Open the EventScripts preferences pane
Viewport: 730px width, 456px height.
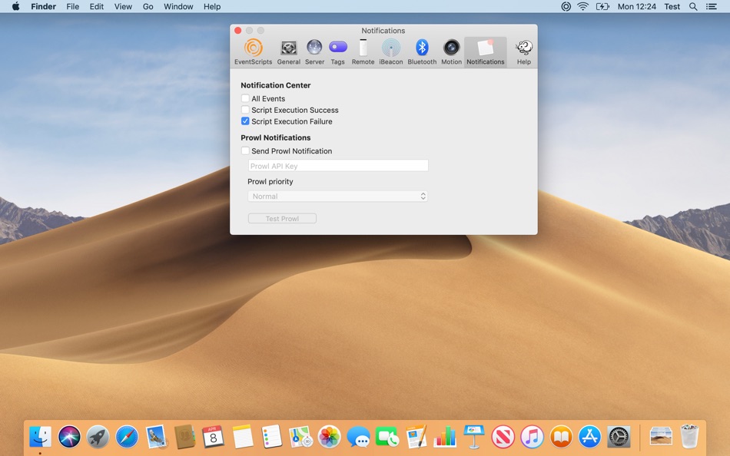[x=253, y=52]
